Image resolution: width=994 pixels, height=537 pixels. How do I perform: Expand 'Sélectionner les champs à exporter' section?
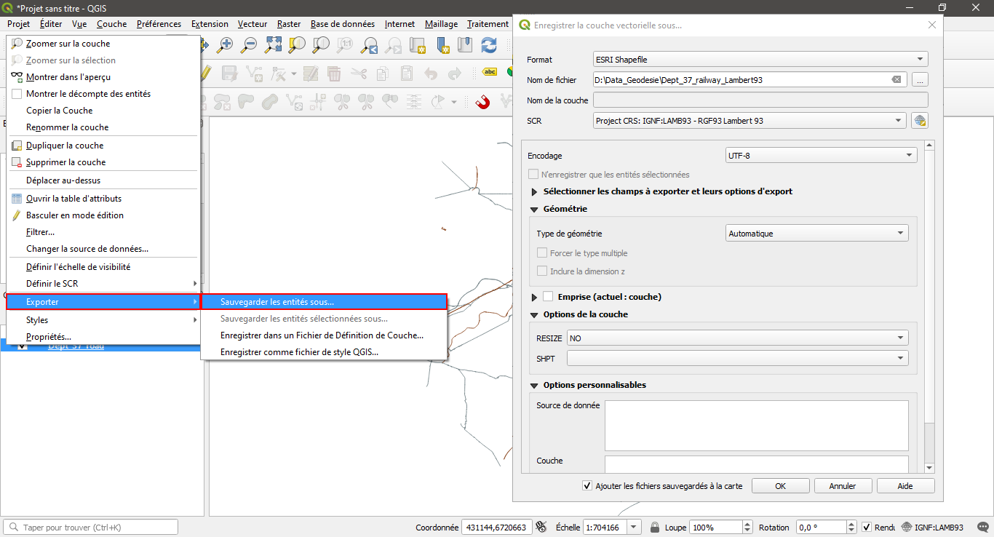534,192
